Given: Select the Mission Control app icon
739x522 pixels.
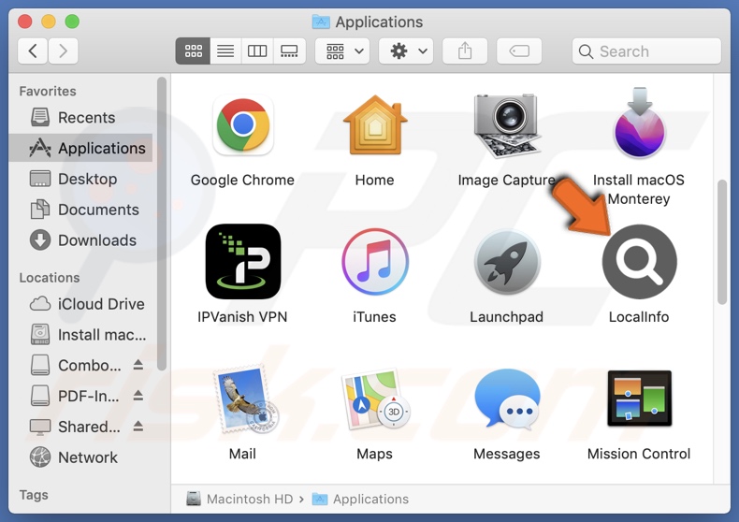Looking at the screenshot, I should [640, 399].
